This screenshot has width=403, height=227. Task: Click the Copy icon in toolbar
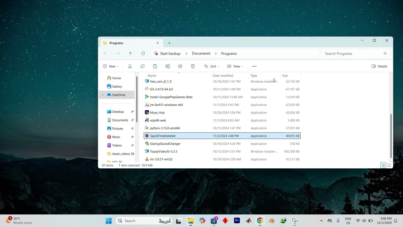click(x=142, y=66)
